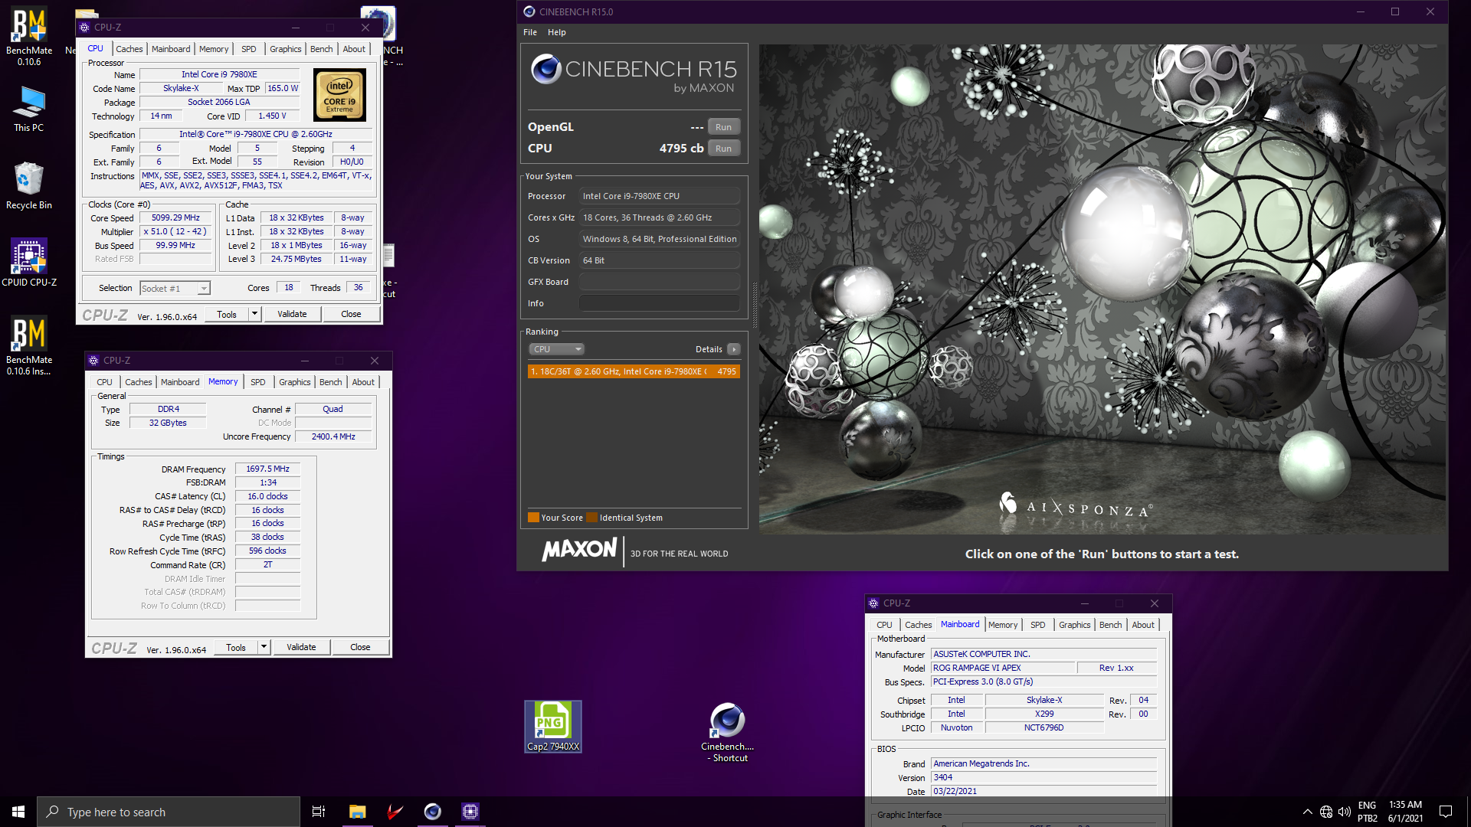Click Validate in top CPU-Z window
This screenshot has height=827, width=1471.
tap(292, 314)
